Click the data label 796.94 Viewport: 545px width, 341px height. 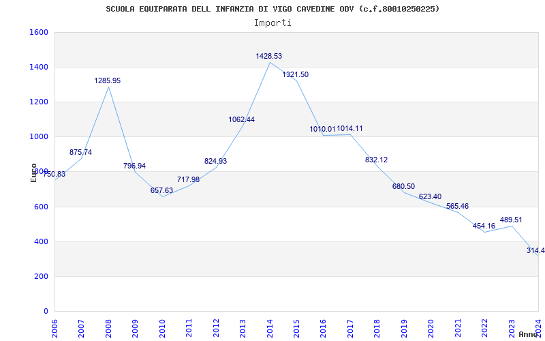click(x=134, y=166)
